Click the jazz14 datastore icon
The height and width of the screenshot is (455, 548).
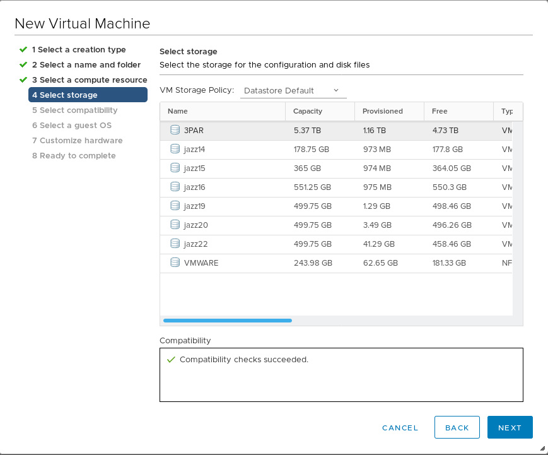[175, 149]
